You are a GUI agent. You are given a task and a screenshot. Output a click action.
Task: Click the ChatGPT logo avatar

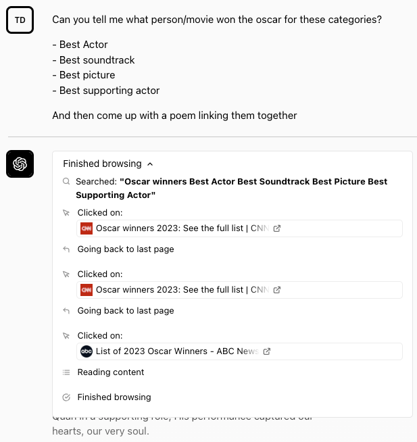tap(20, 164)
